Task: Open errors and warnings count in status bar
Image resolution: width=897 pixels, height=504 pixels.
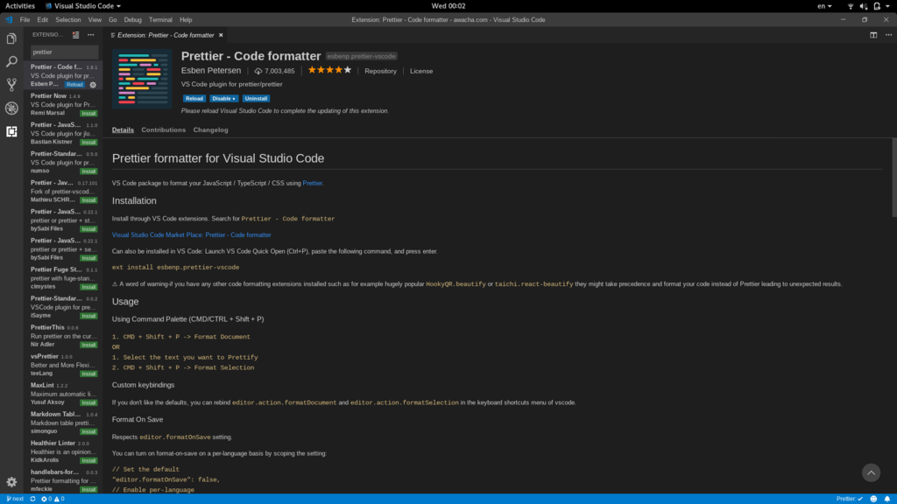Action: [x=53, y=499]
